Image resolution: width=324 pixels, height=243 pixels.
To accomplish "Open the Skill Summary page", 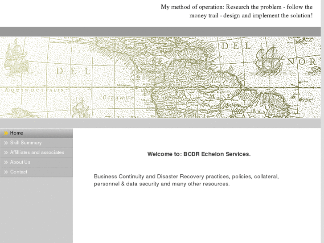I will tap(37, 143).
